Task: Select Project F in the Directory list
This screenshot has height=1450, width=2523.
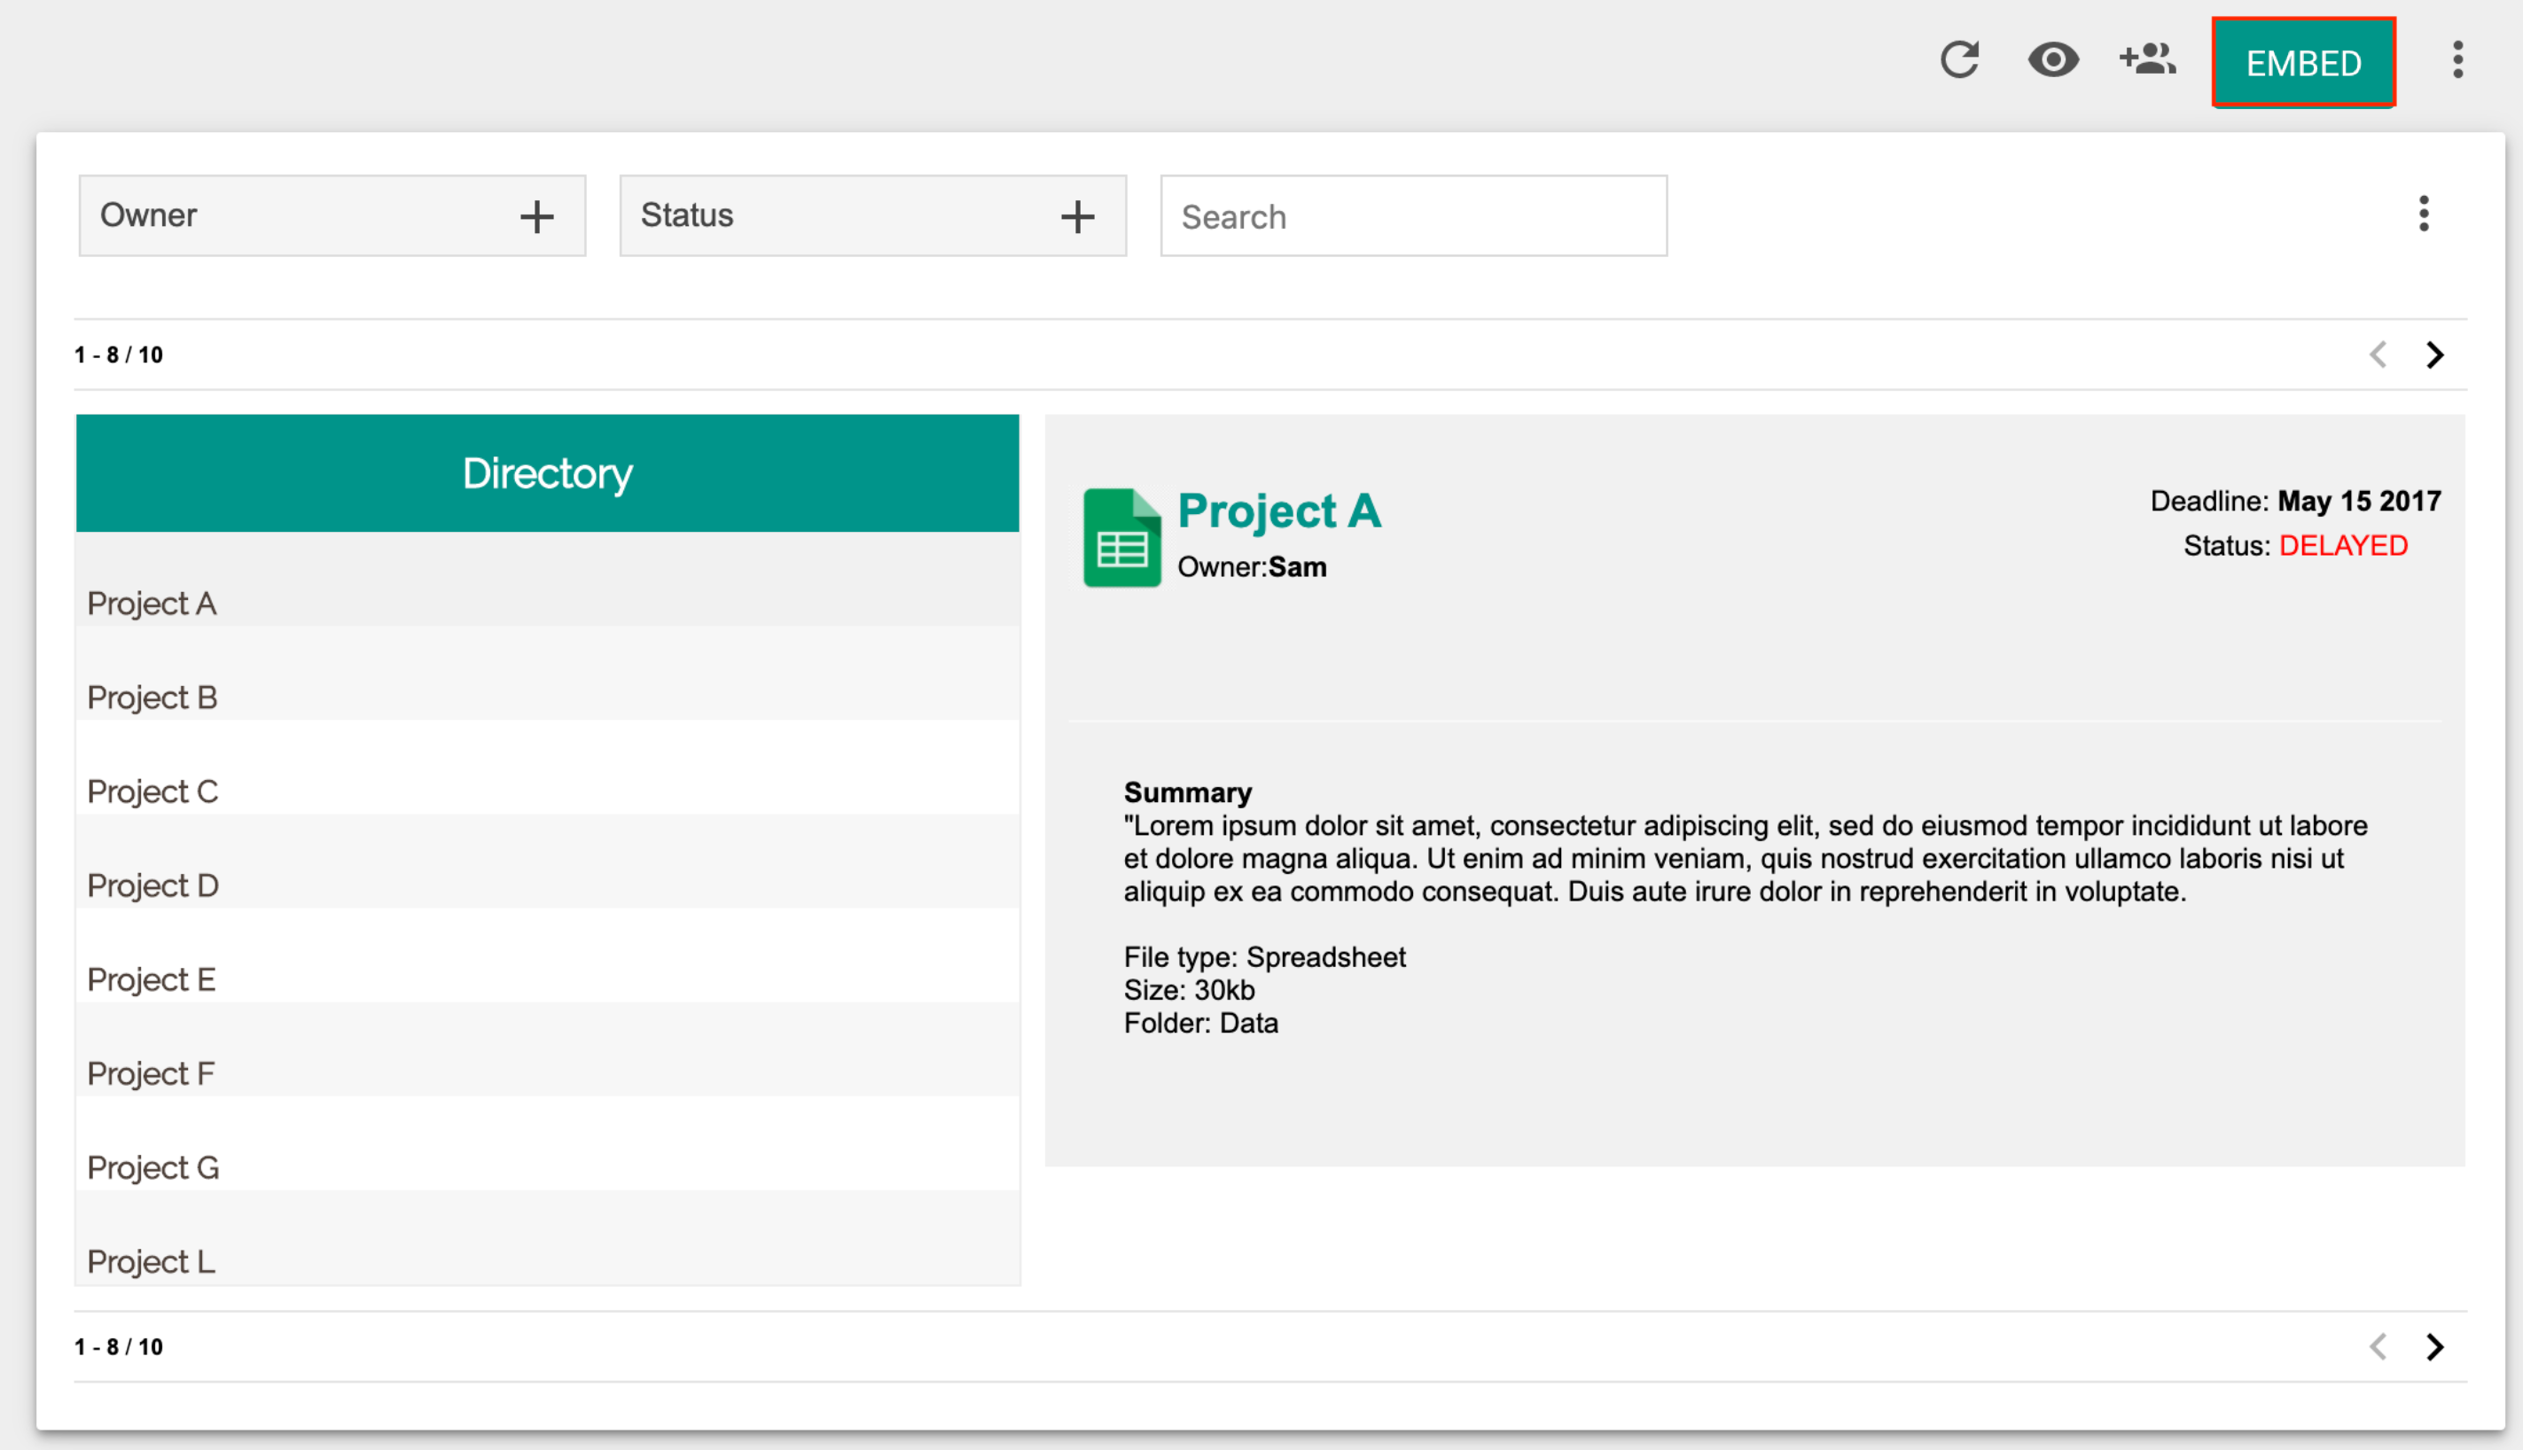Action: 548,1049
